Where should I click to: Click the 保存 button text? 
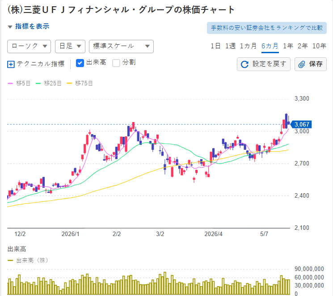(316, 64)
